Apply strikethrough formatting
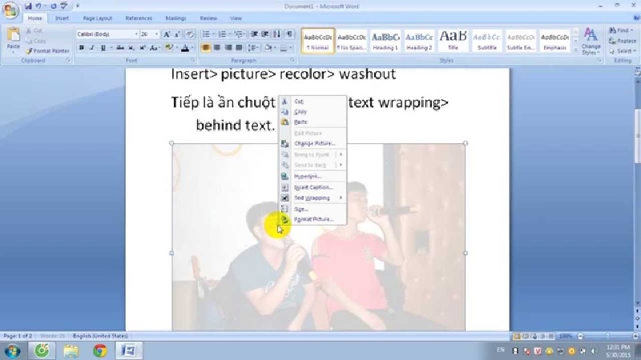Image resolution: width=641 pixels, height=360 pixels. point(119,48)
